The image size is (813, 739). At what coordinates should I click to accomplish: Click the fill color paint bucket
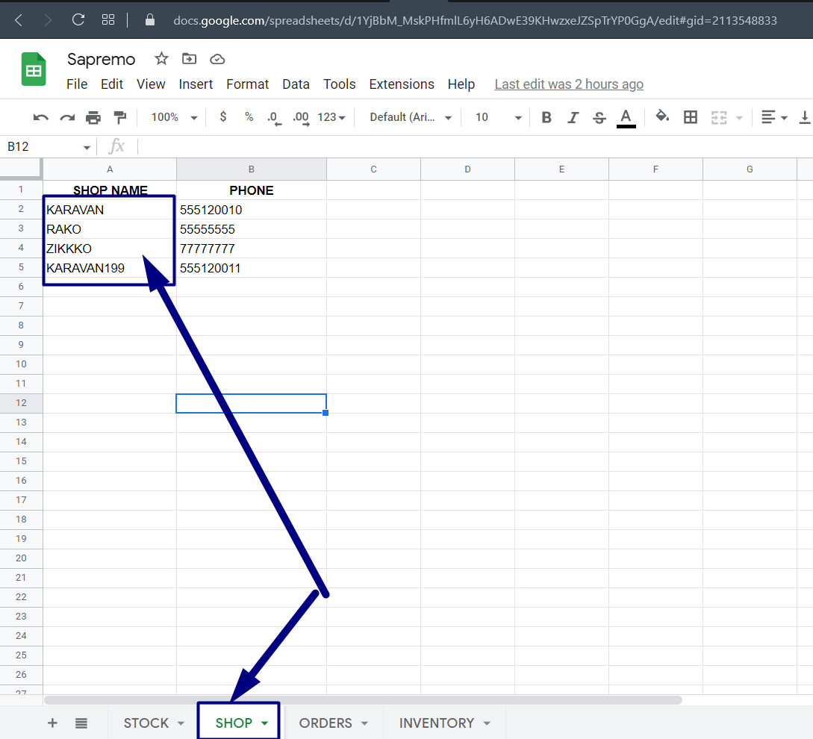[x=661, y=117]
